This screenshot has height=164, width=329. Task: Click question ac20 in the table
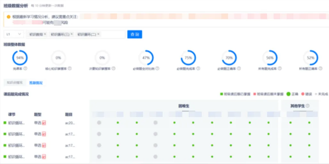(69, 123)
